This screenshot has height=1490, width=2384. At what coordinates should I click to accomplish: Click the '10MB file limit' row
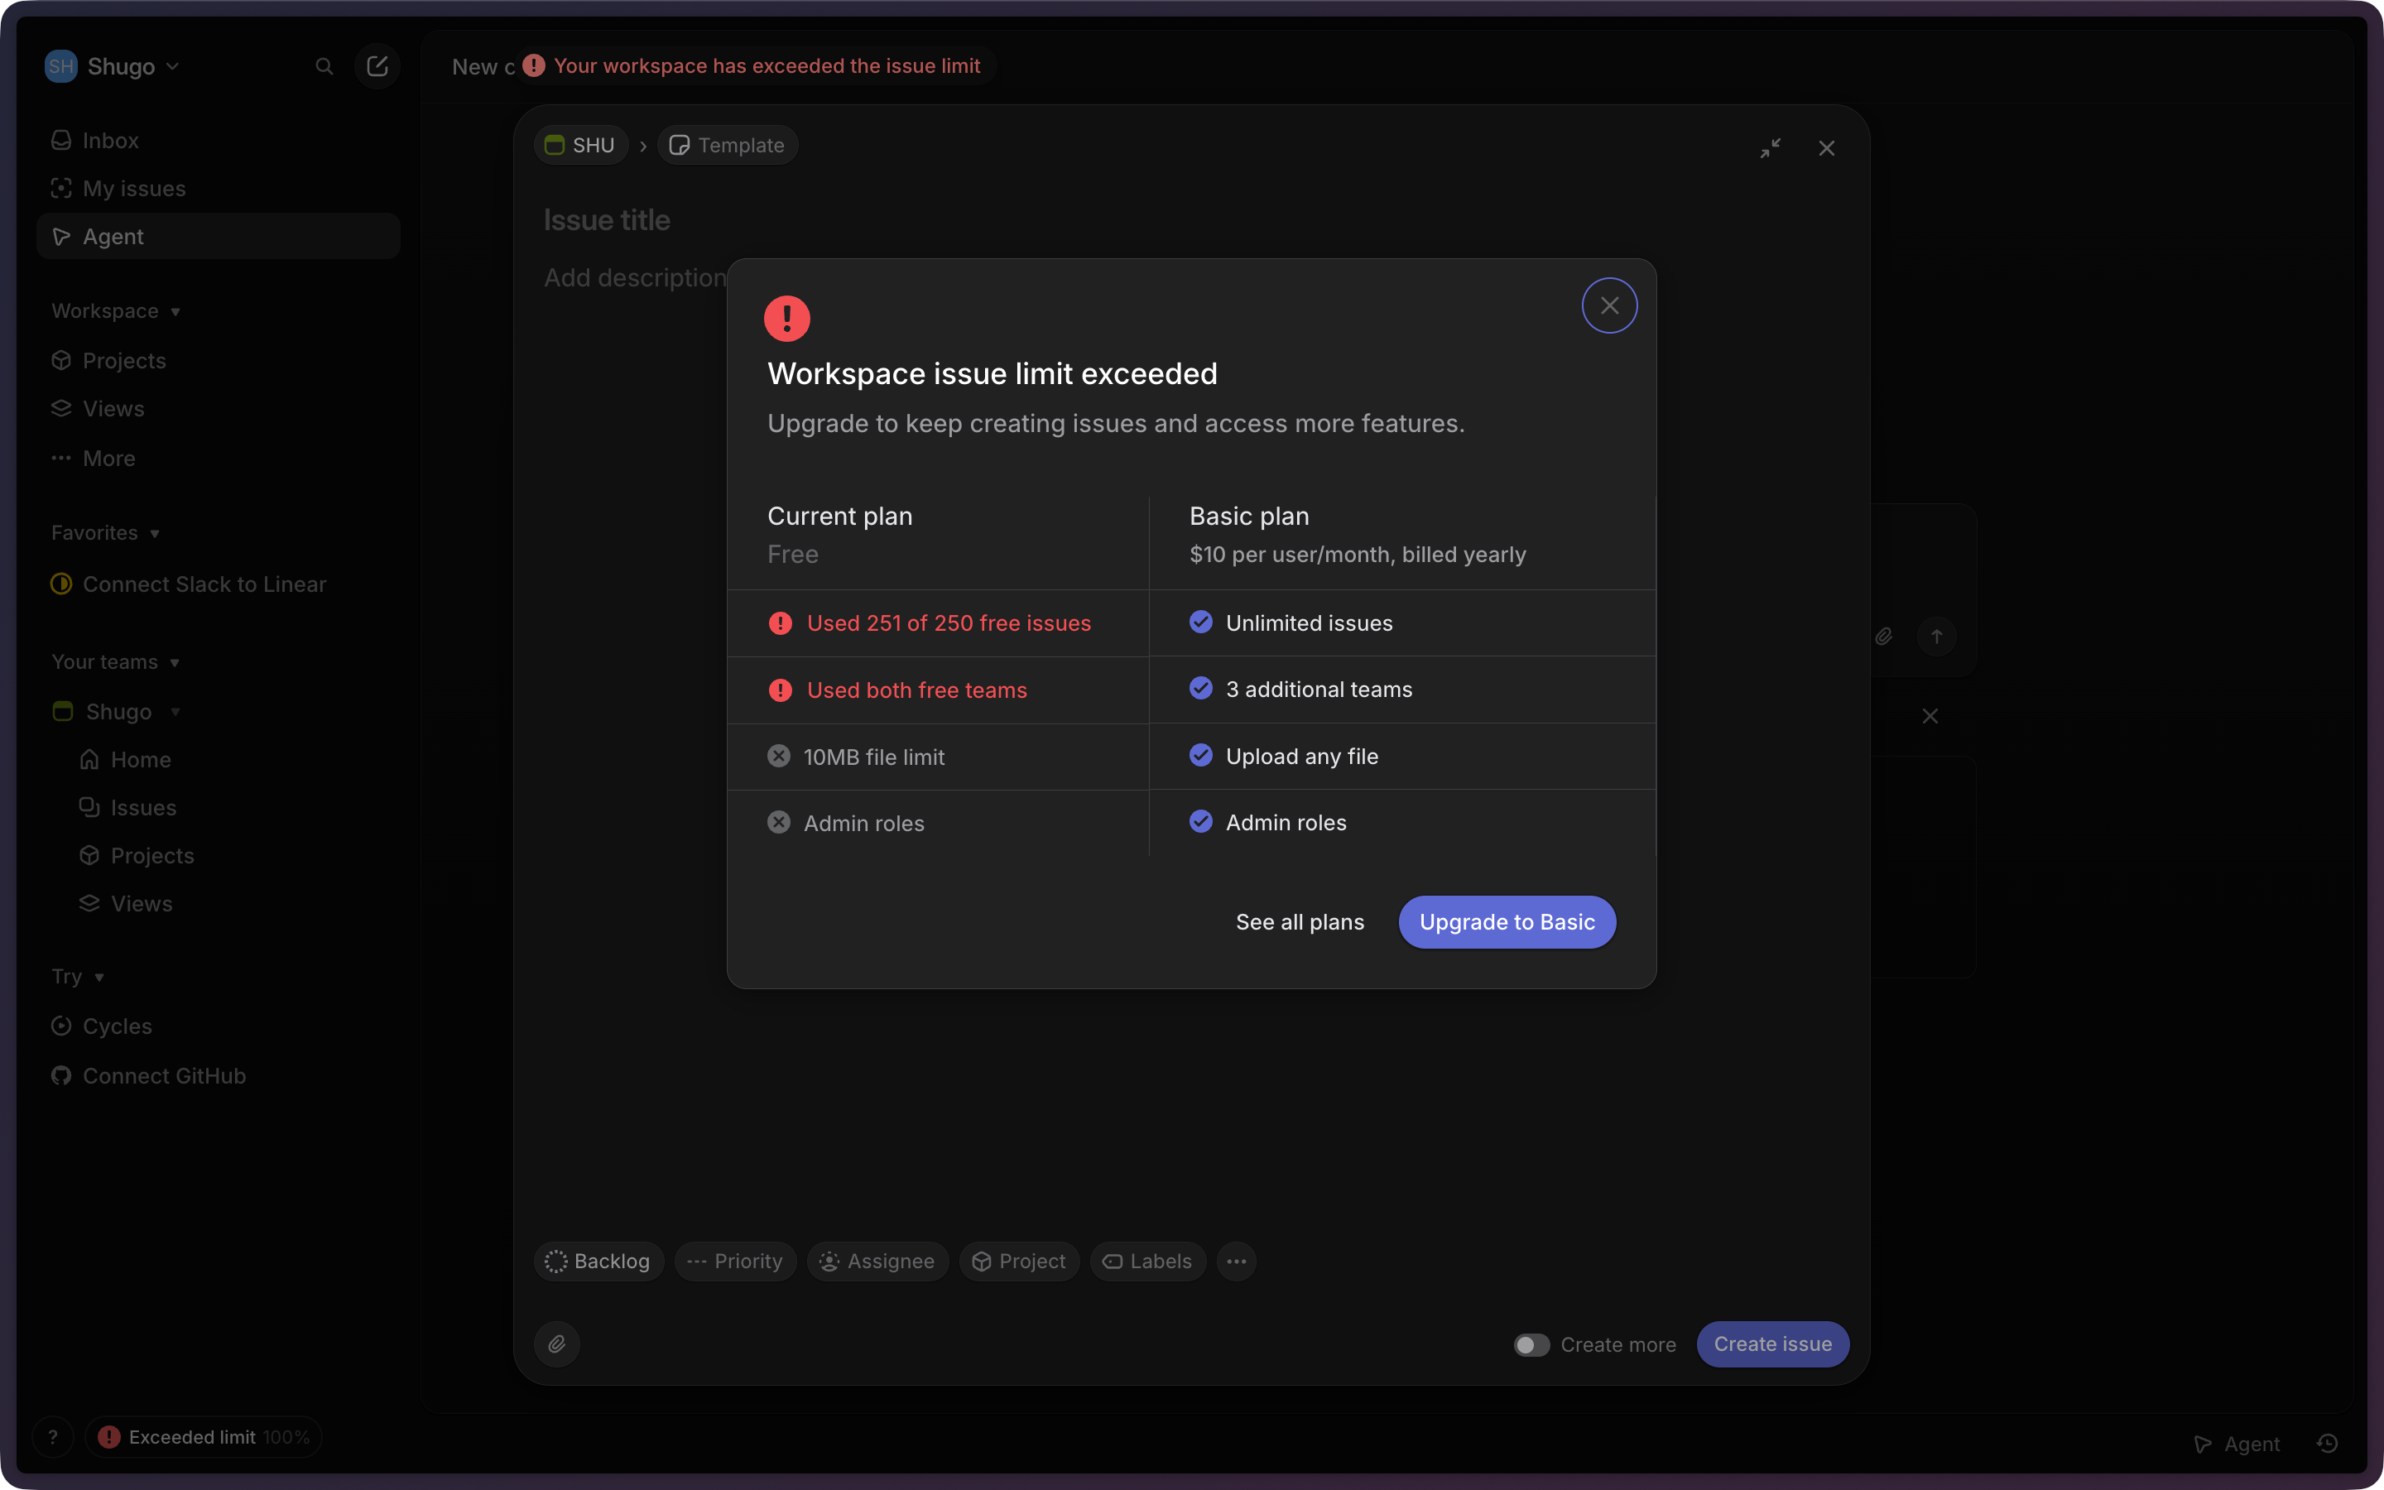938,757
